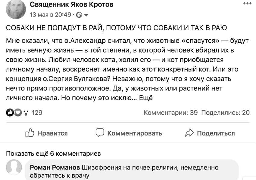Click the post author's avatar photo
The width and height of the screenshot is (256, 180).
point(16,9)
